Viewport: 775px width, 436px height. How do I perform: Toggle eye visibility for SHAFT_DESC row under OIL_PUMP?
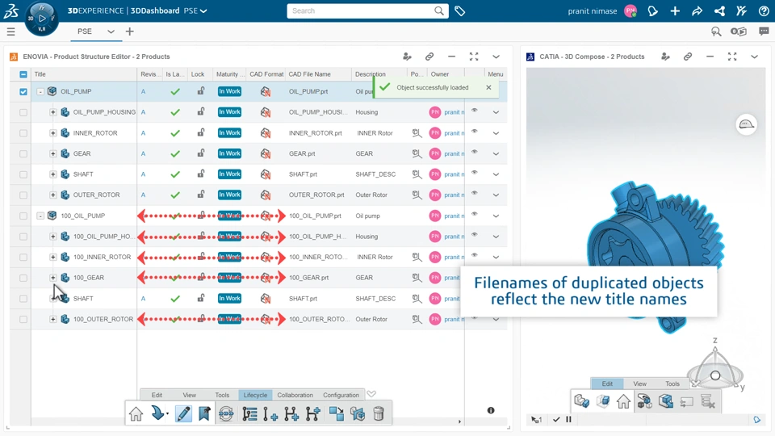point(475,173)
